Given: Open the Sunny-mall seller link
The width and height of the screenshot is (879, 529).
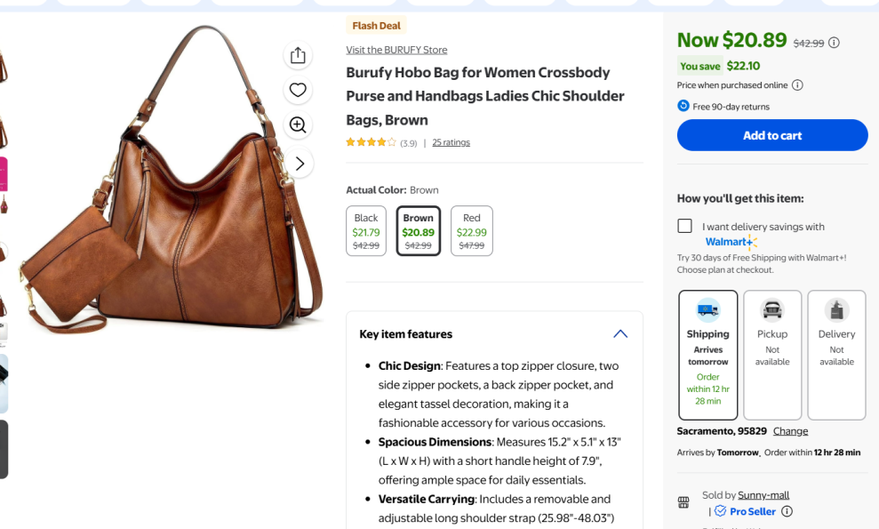Looking at the screenshot, I should pyautogui.click(x=763, y=495).
